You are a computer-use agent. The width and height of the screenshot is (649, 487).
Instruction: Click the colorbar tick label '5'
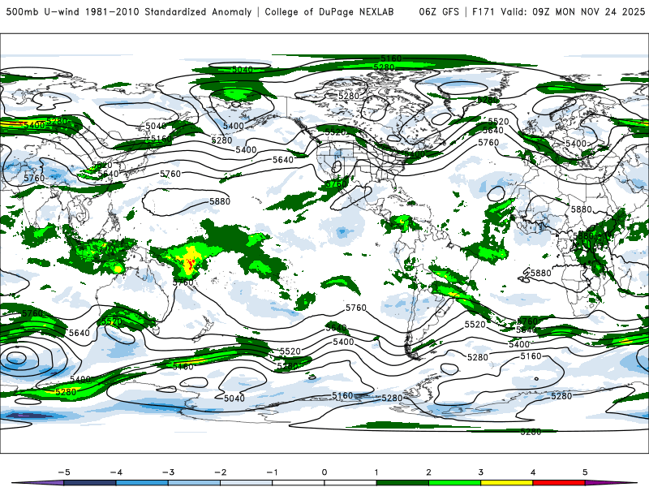[x=585, y=472]
